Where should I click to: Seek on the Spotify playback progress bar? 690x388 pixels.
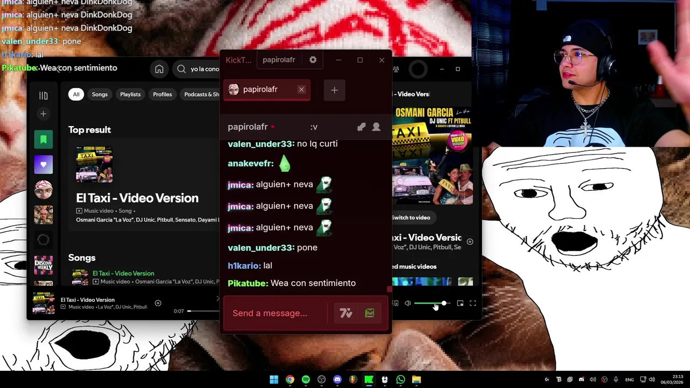(x=204, y=311)
